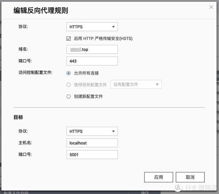Select the 允许所有连接 radio button
The image size is (219, 194).
point(69,73)
